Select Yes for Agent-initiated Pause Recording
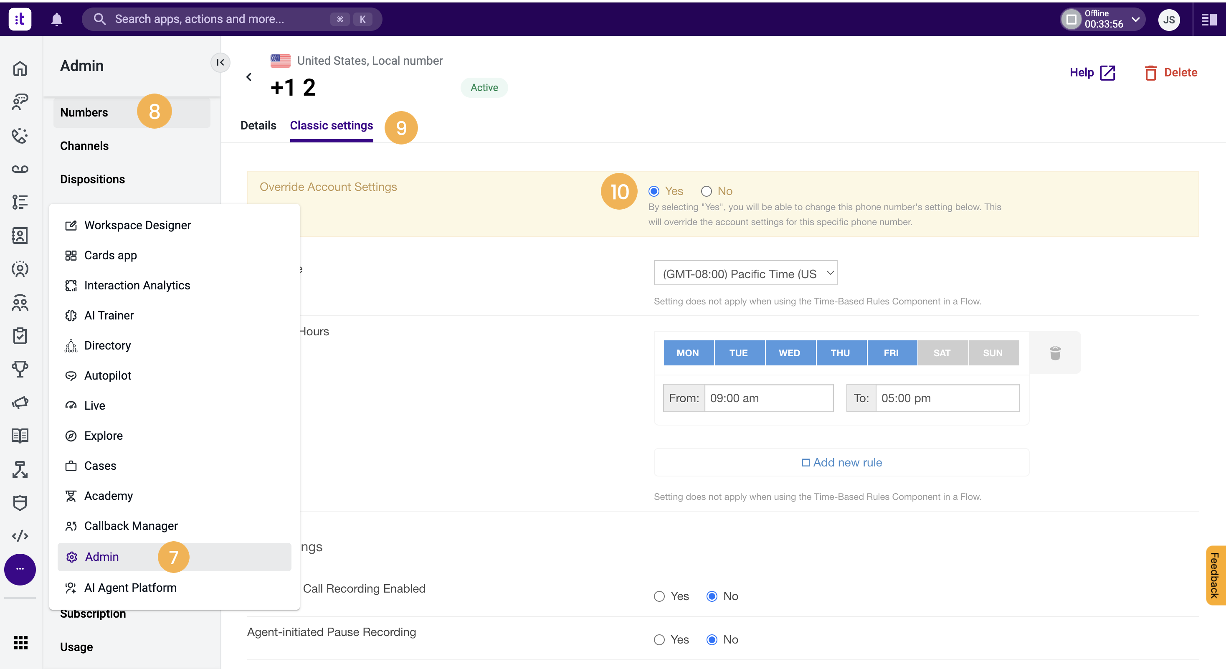This screenshot has width=1226, height=669. (659, 639)
